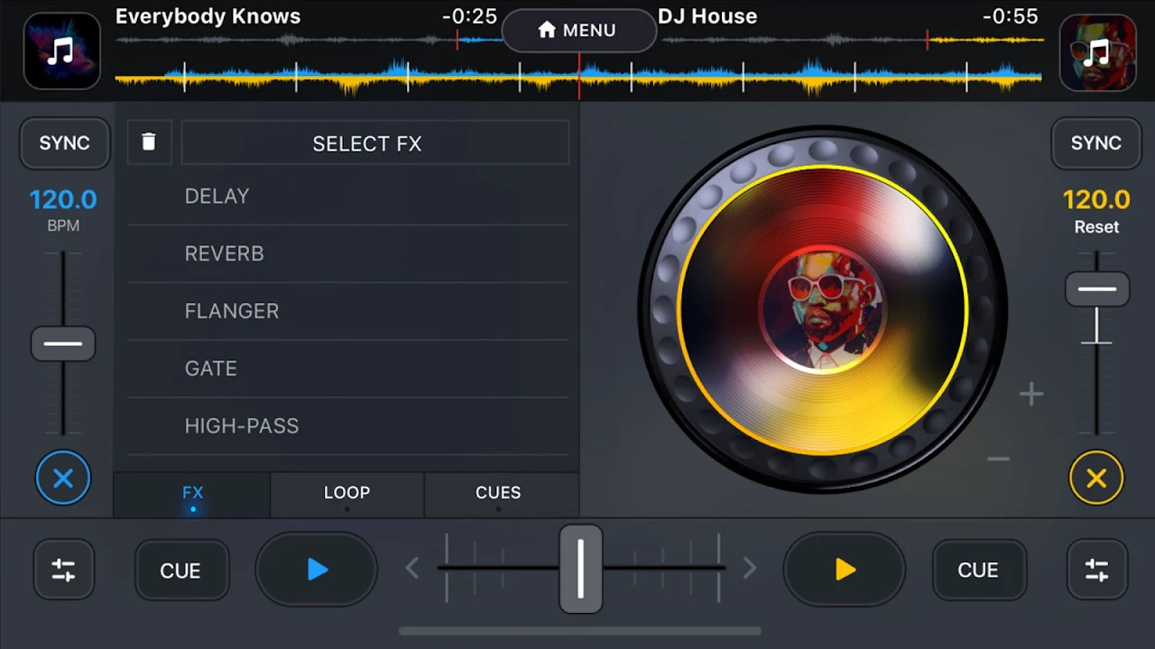This screenshot has width=1155, height=649.
Task: Open the left deck mixer/EQ settings icon
Action: point(63,570)
